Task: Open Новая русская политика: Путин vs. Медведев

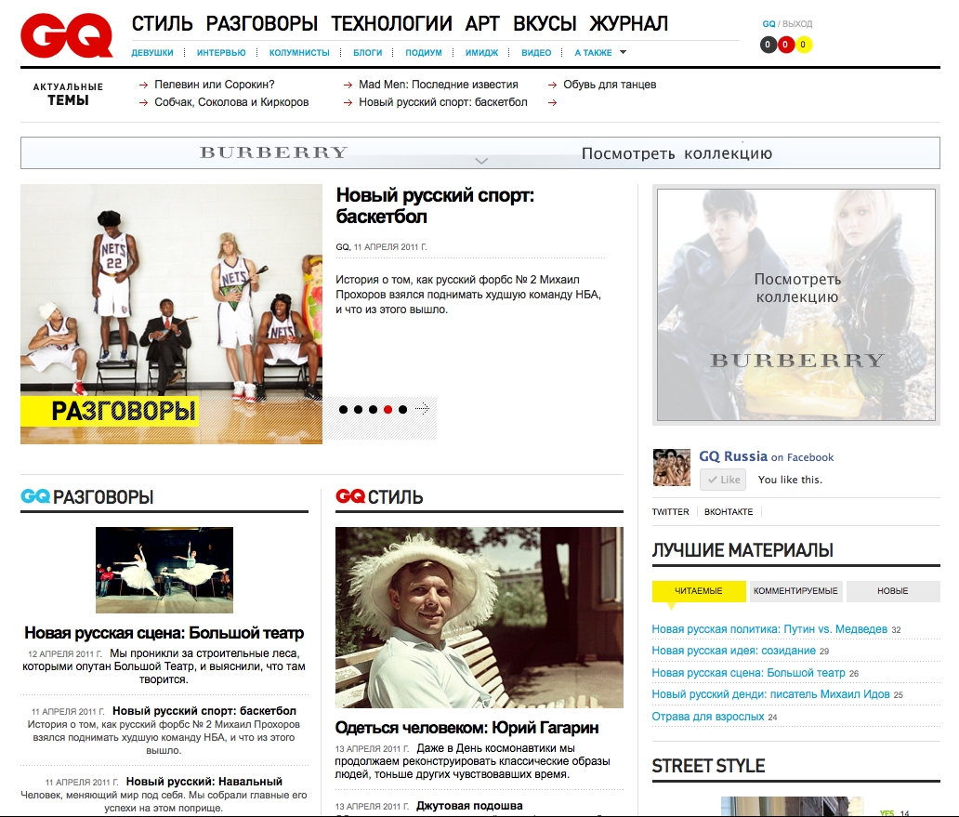Action: coord(769,628)
